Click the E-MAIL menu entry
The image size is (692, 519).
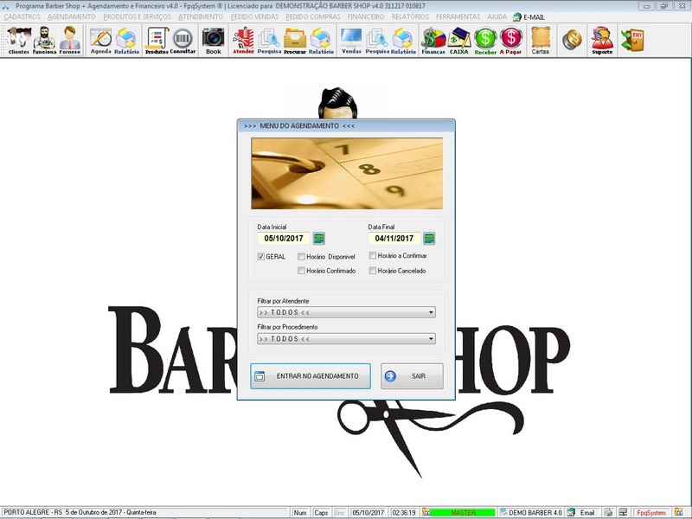coord(529,17)
